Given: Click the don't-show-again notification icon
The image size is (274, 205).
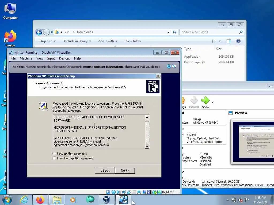Looking at the screenshot, I should click(174, 66).
